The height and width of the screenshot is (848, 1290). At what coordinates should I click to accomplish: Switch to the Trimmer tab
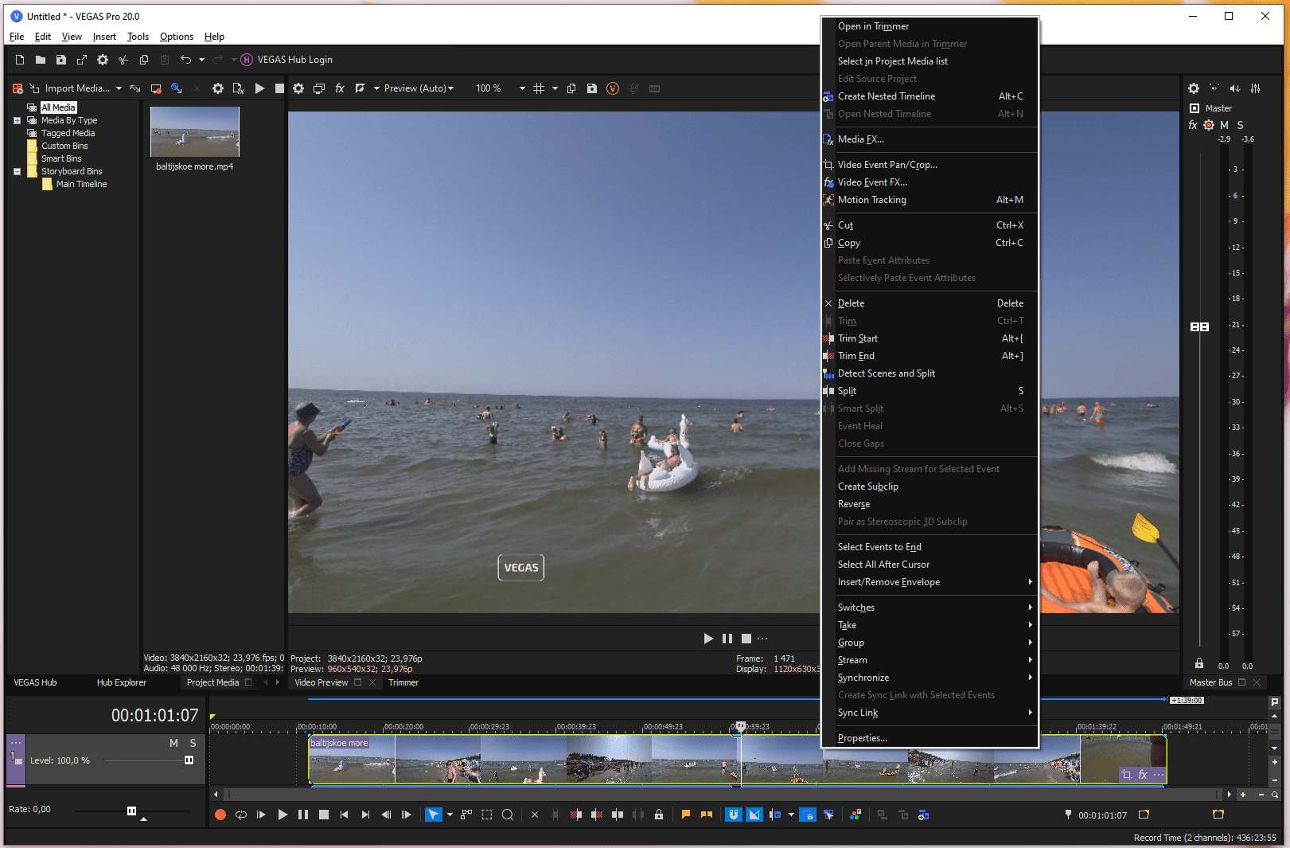(403, 682)
